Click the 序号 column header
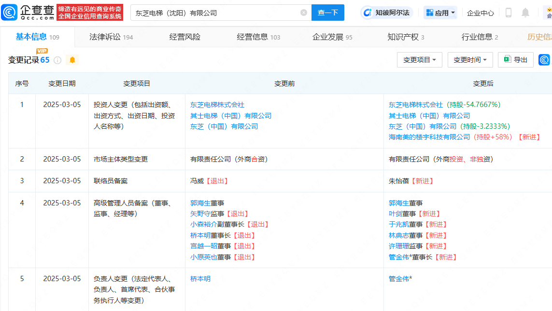This screenshot has height=311, width=552. click(22, 83)
